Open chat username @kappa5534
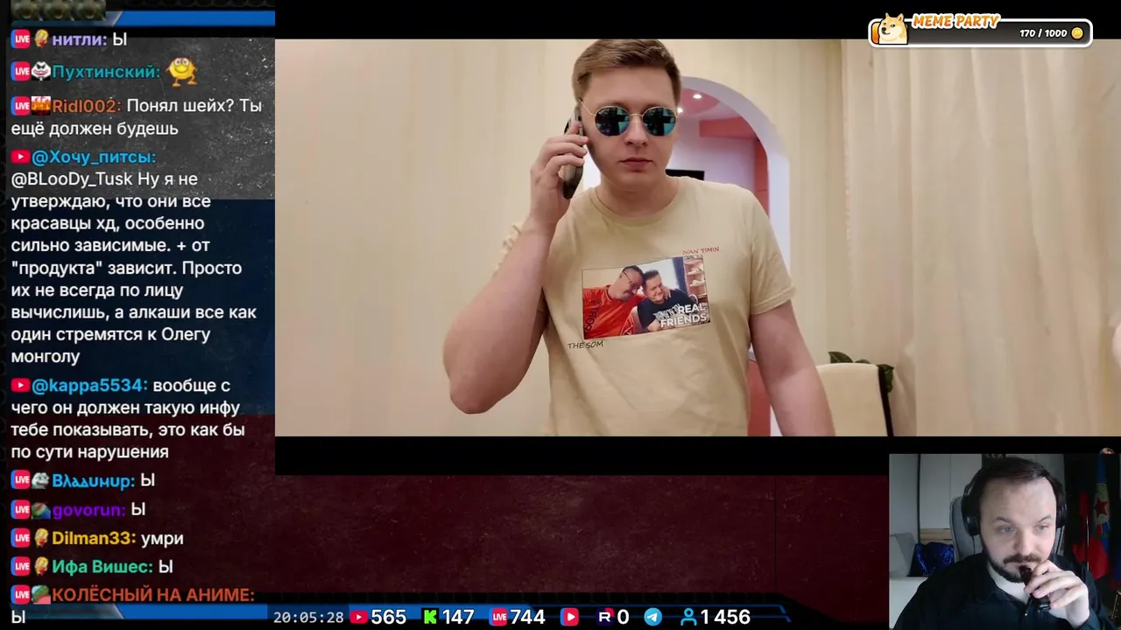Image resolution: width=1121 pixels, height=630 pixels. tap(90, 386)
